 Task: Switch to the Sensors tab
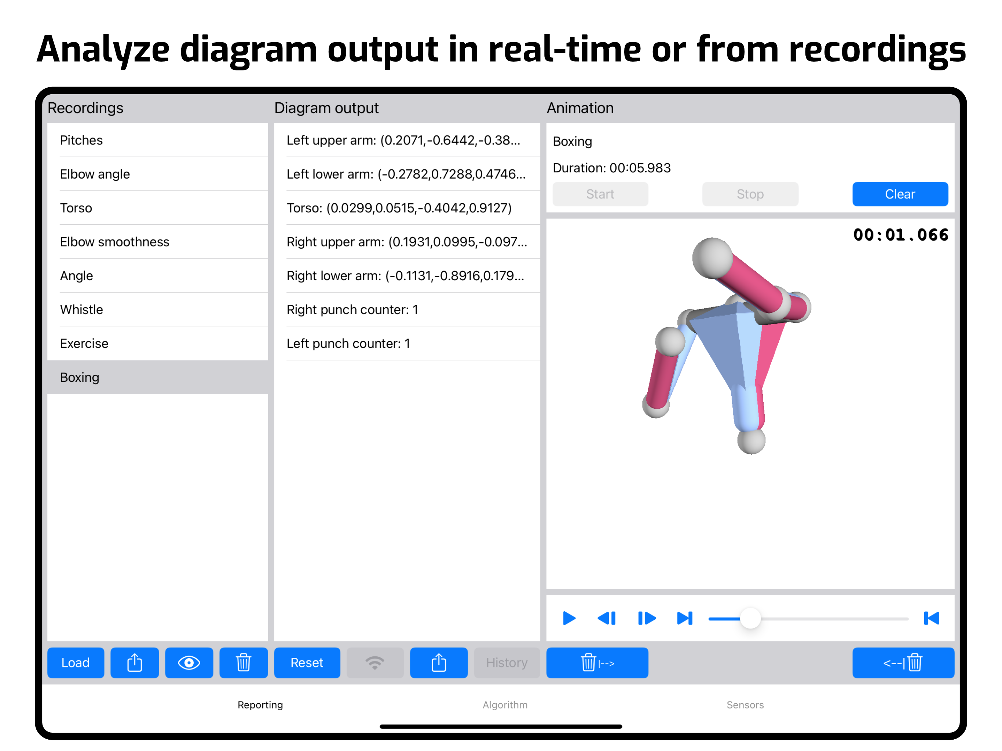pos(745,705)
